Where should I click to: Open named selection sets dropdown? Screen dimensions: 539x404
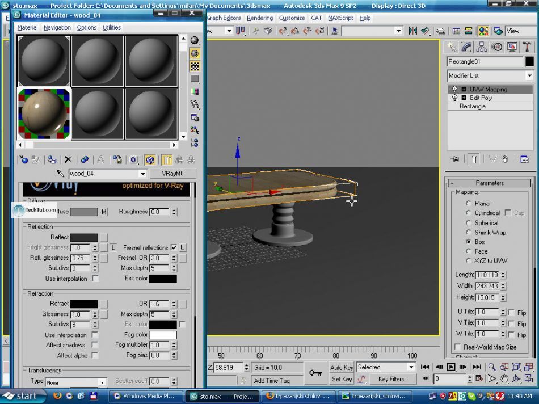398,31
